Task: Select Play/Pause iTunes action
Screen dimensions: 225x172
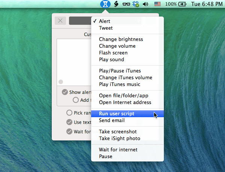Action: [127, 71]
